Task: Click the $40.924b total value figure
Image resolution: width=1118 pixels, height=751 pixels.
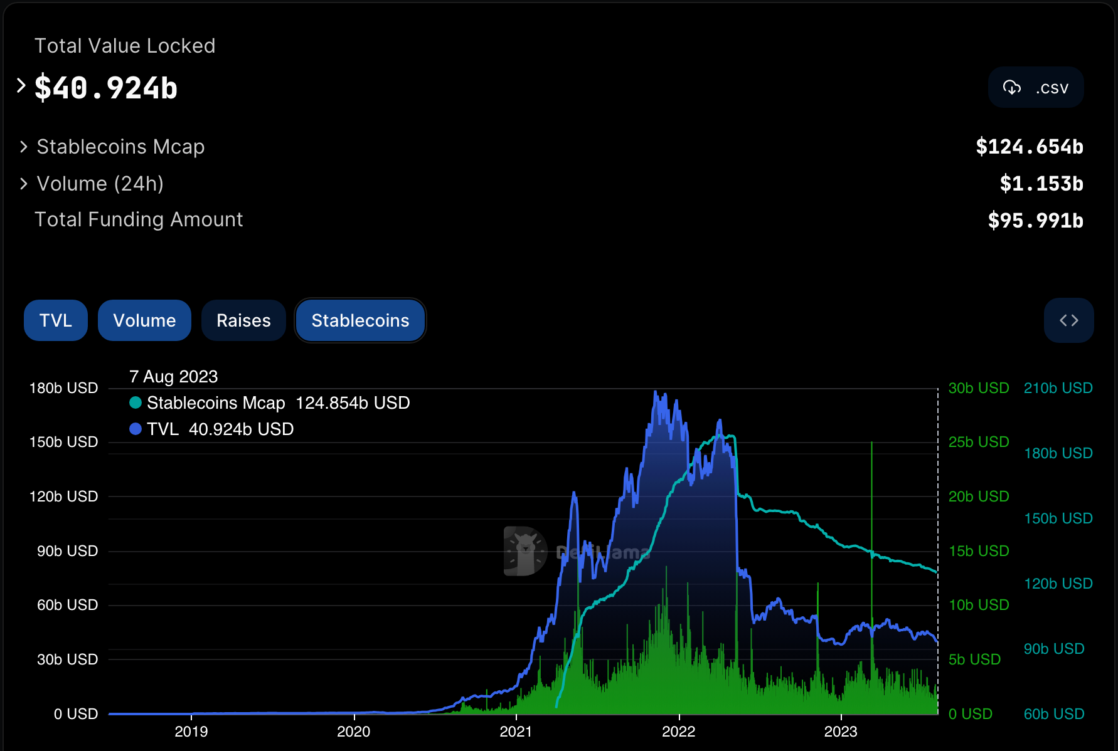Action: (106, 88)
